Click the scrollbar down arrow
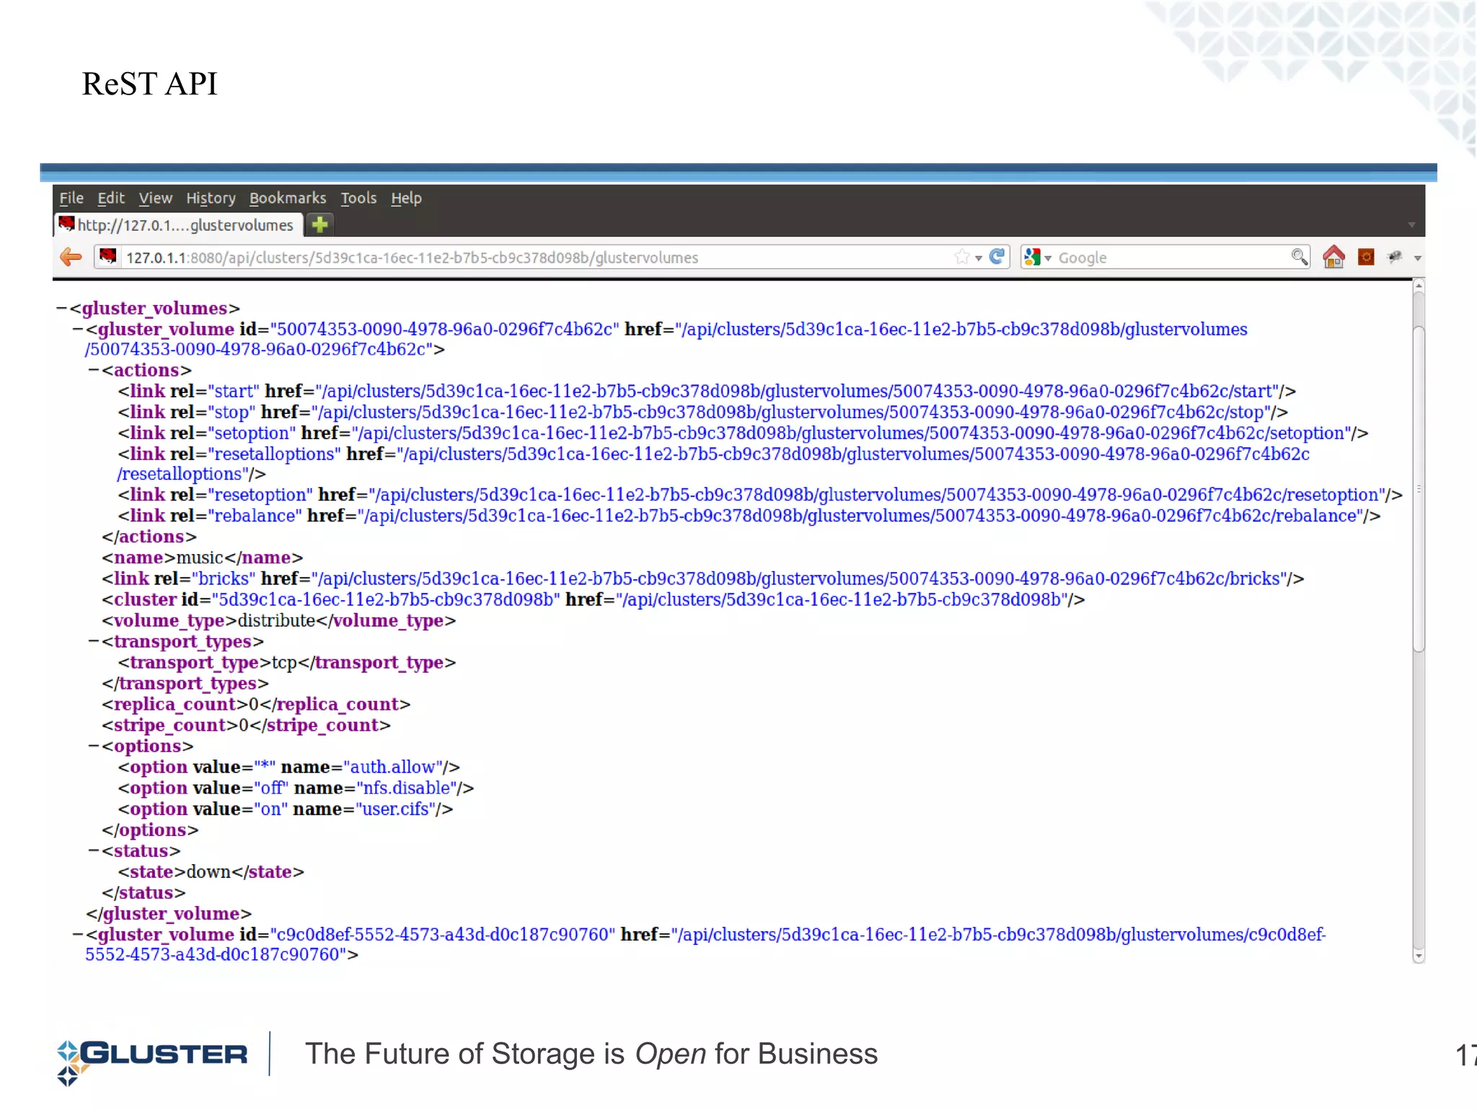Image resolution: width=1477 pixels, height=1110 pixels. [x=1418, y=956]
